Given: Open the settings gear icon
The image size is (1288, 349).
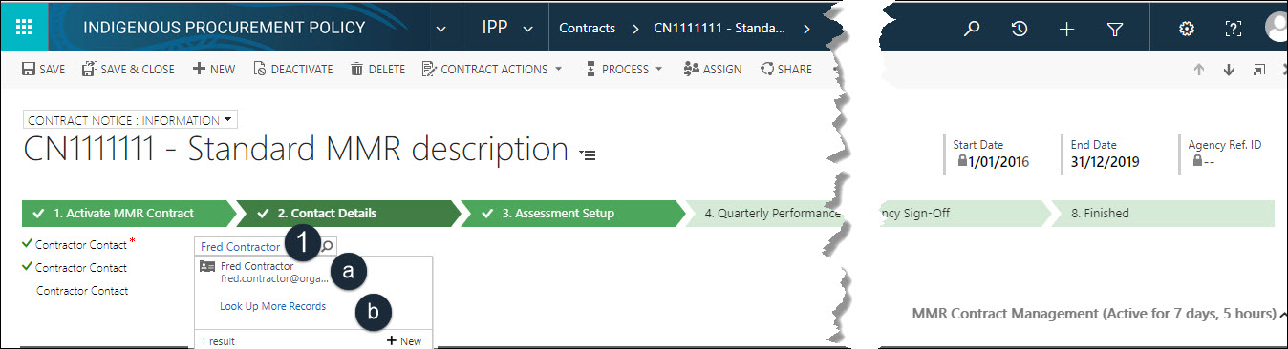Looking at the screenshot, I should 1187,29.
